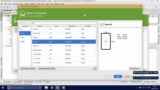Select the Nexus One device row
The image size is (160, 90).
pyautogui.click(x=64, y=33)
